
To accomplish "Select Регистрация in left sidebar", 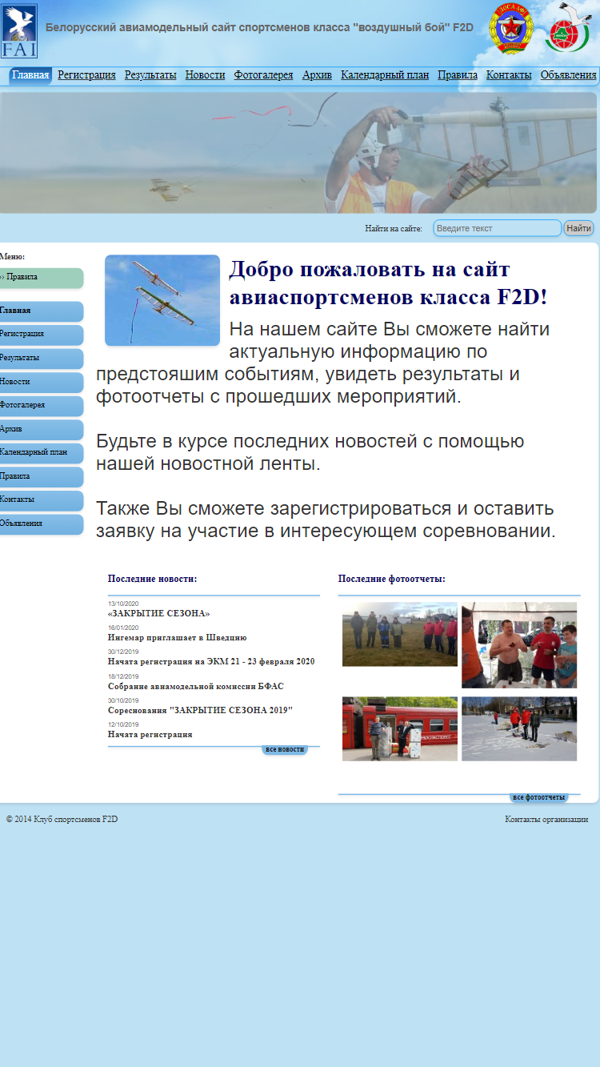I will tap(41, 335).
